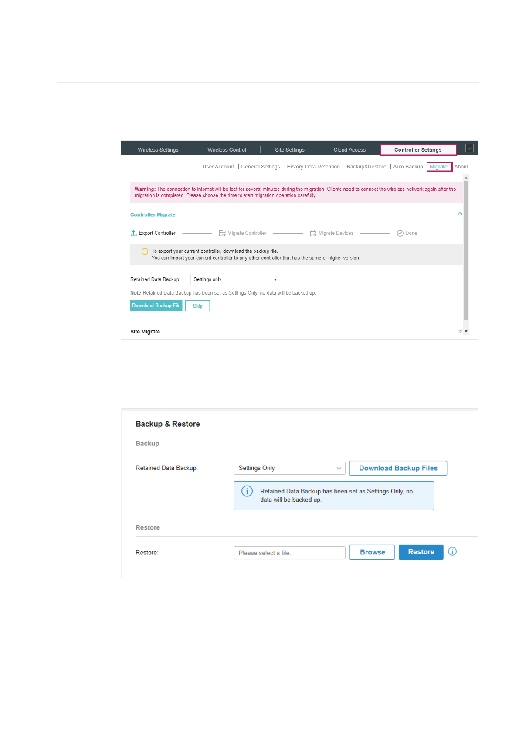This screenshot has width=519, height=734.
Task: Click the Migrate Controller step icon
Action: coord(222,233)
